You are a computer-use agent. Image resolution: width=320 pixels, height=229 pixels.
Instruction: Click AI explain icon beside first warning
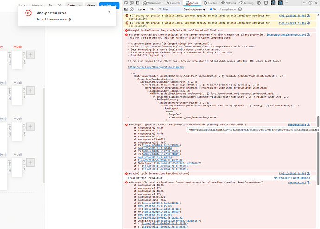click(308, 16)
